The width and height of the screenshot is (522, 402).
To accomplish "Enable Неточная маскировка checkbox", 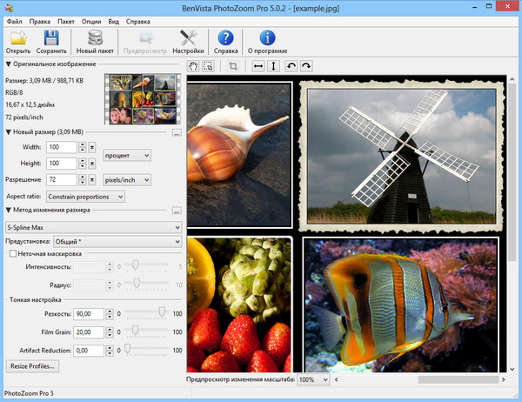I will point(13,253).
